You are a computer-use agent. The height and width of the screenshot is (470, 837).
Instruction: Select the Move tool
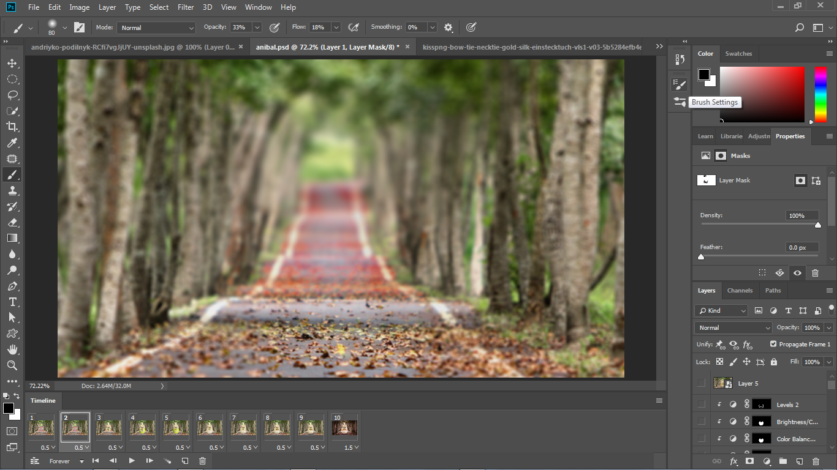[12, 63]
